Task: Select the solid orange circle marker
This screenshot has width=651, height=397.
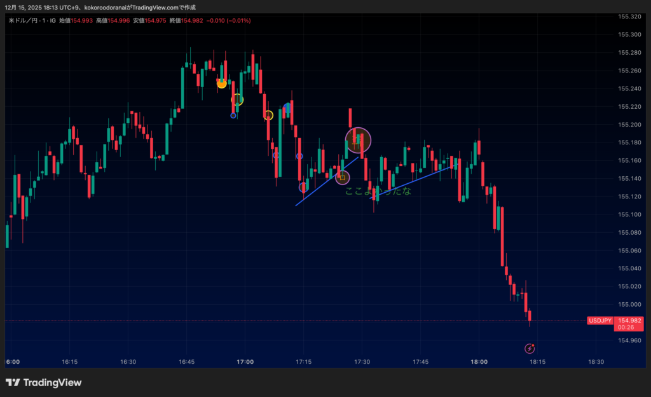Action: pyautogui.click(x=221, y=83)
